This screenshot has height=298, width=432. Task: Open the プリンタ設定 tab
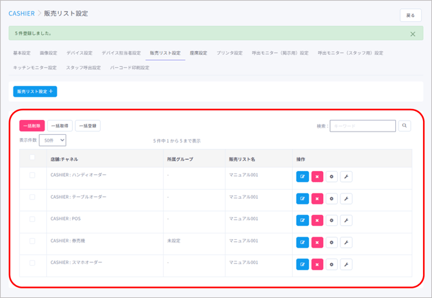pos(230,53)
